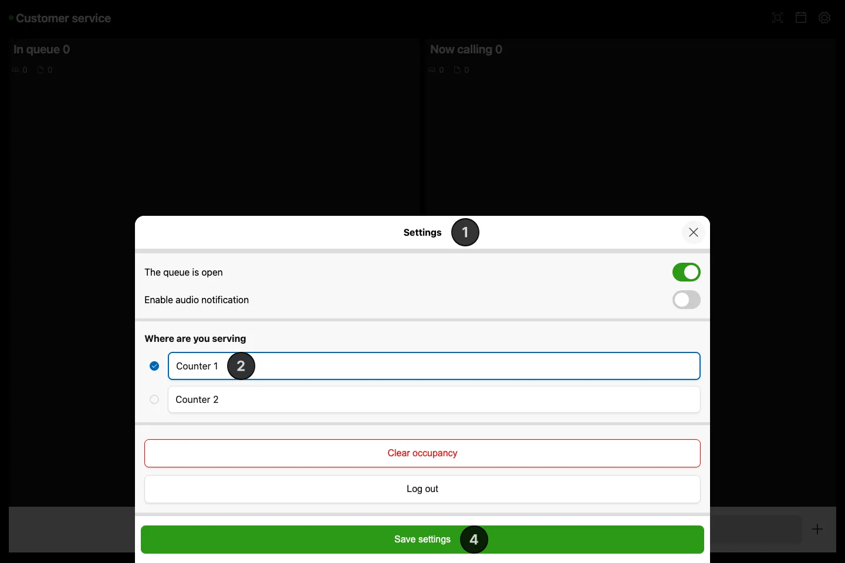Click the people count icon under Now calling
Screen dimensions: 845x563
coord(432,70)
